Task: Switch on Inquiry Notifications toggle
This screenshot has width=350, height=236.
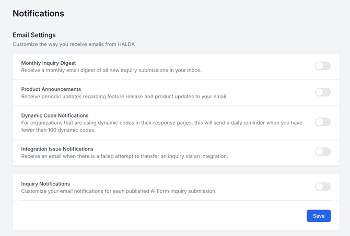Action: (x=323, y=187)
